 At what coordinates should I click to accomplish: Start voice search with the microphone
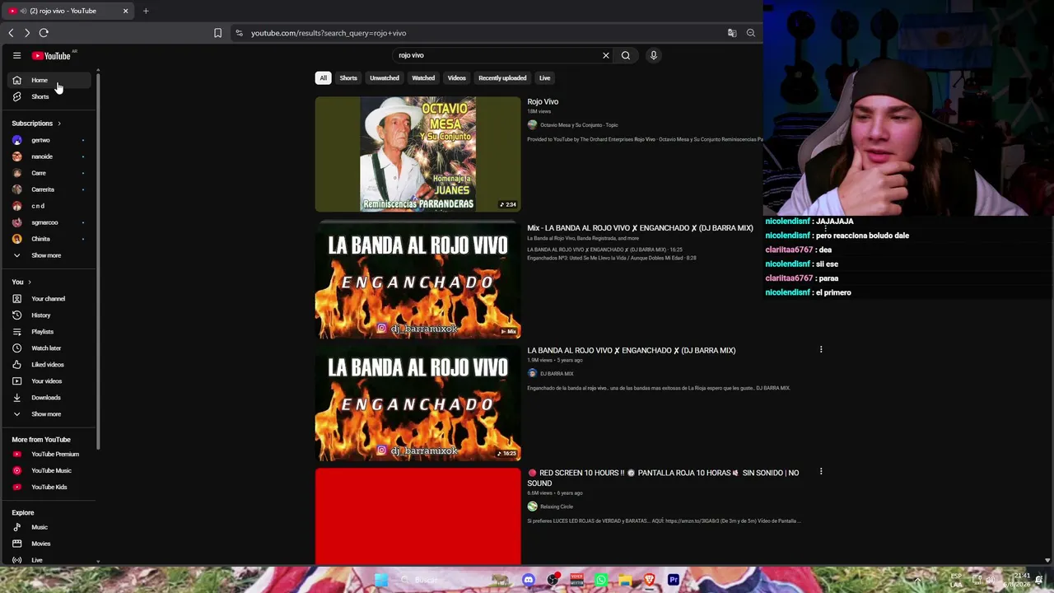coord(654,55)
